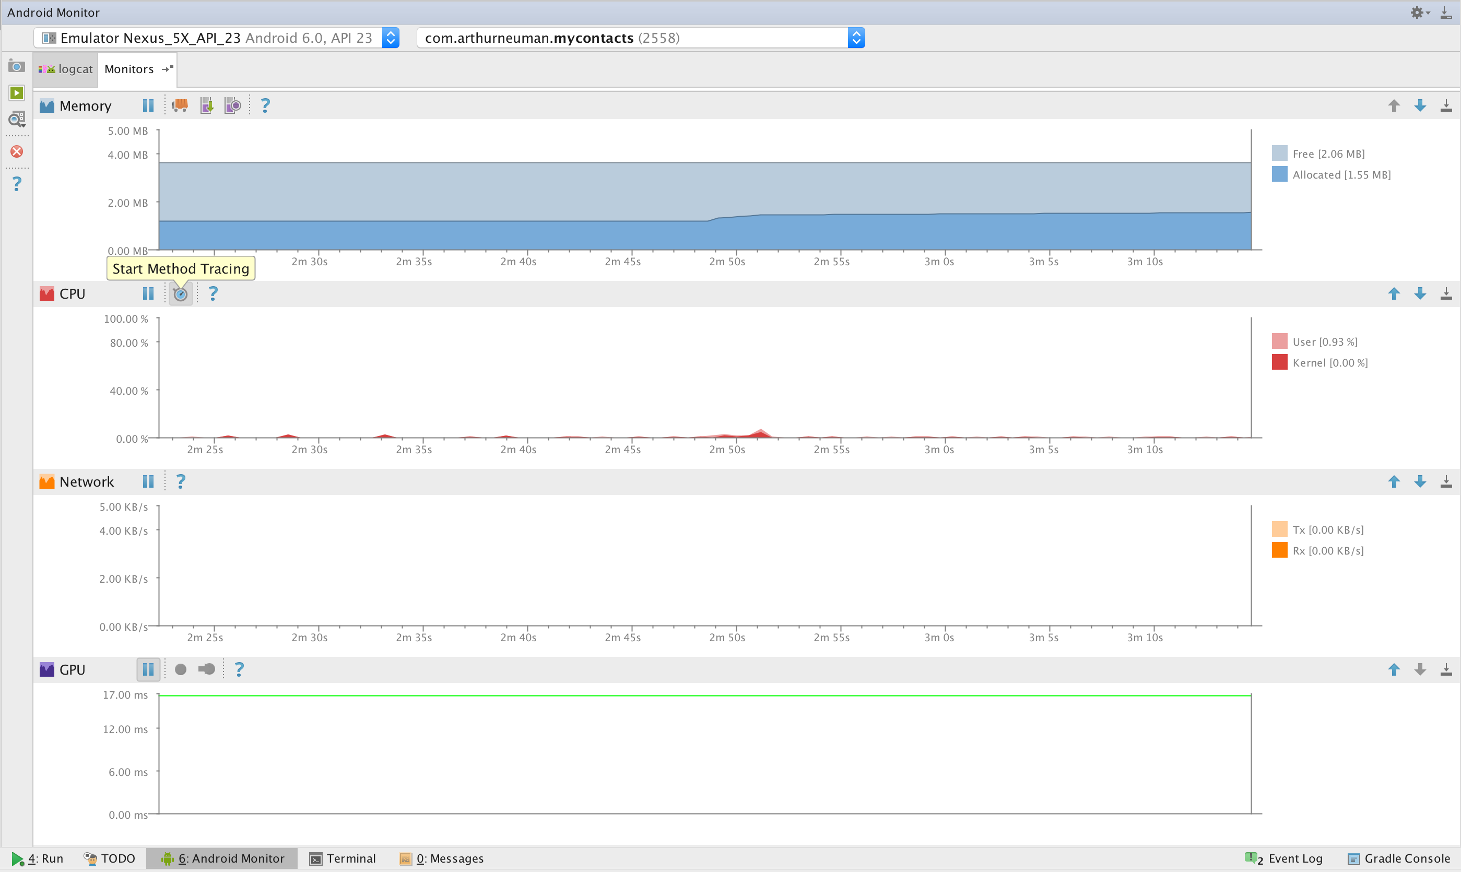Open process dropdown com.arthurneuman.mycontacts
The image size is (1461, 872).
tap(641, 38)
